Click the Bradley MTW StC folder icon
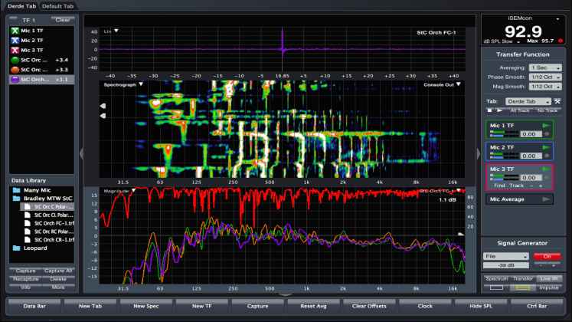This screenshot has width=572, height=322. click(x=16, y=198)
